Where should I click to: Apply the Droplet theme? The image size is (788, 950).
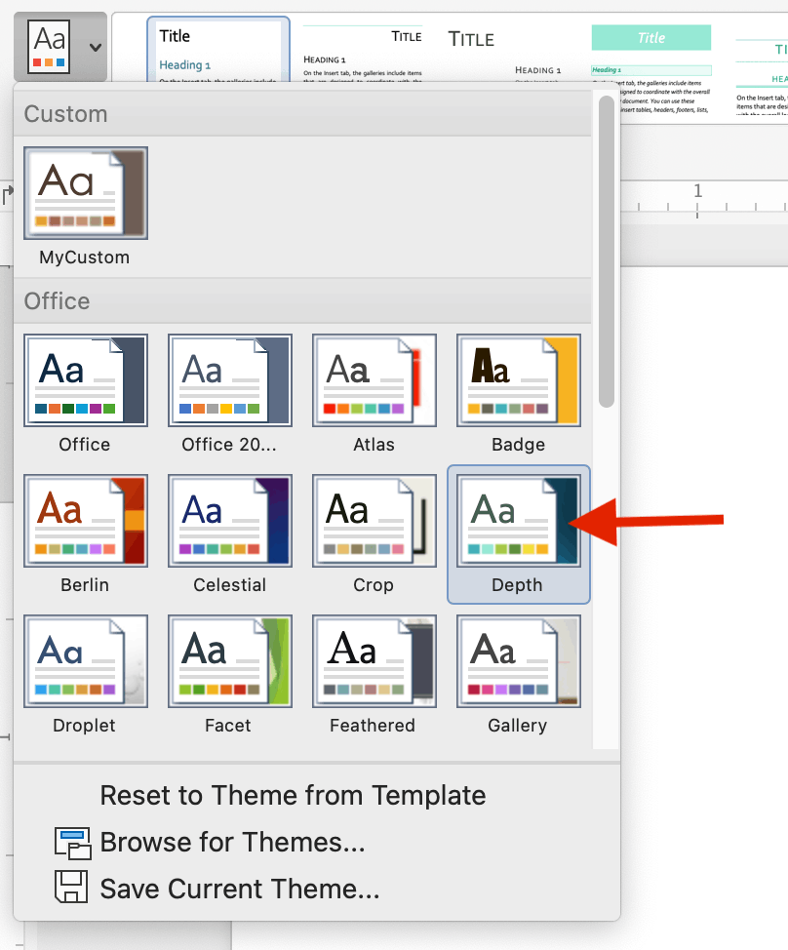pos(86,661)
